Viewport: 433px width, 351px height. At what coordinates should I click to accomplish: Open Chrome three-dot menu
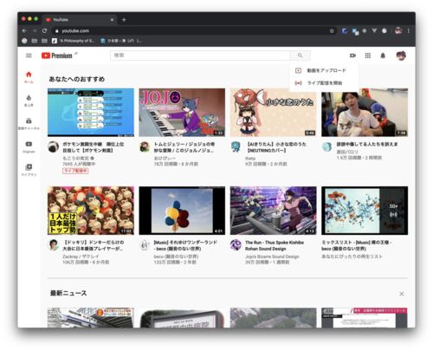coord(409,30)
